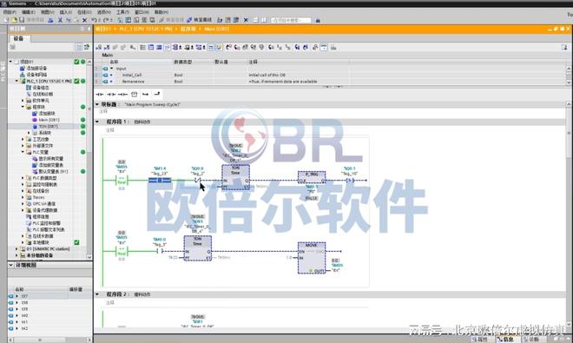Image resolution: width=573 pixels, height=343 pixels.
Task: Open the 工具 (Tools) menu
Action: coord(123,12)
